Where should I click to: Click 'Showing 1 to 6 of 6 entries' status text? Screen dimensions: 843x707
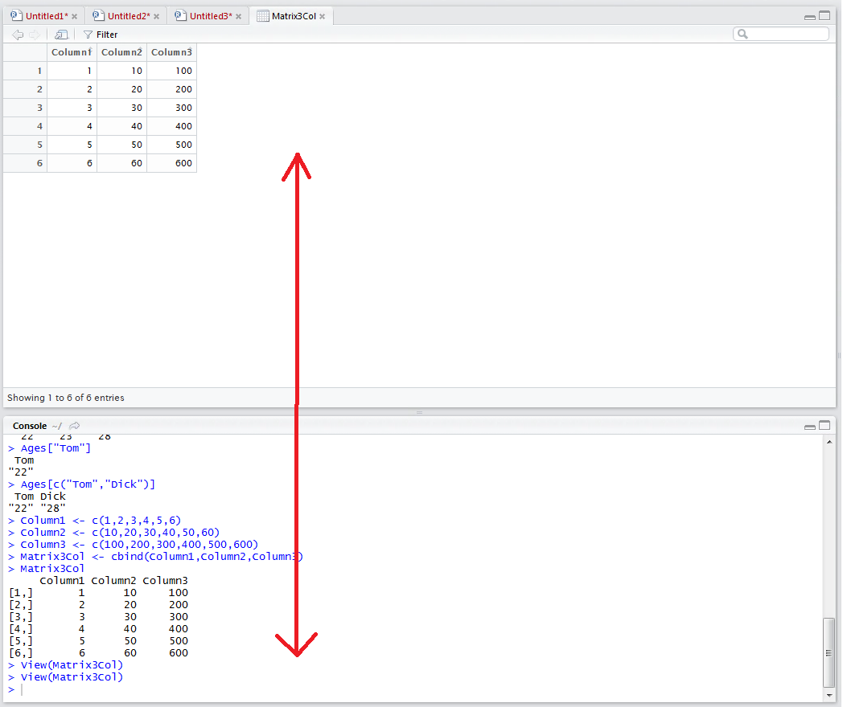click(66, 398)
